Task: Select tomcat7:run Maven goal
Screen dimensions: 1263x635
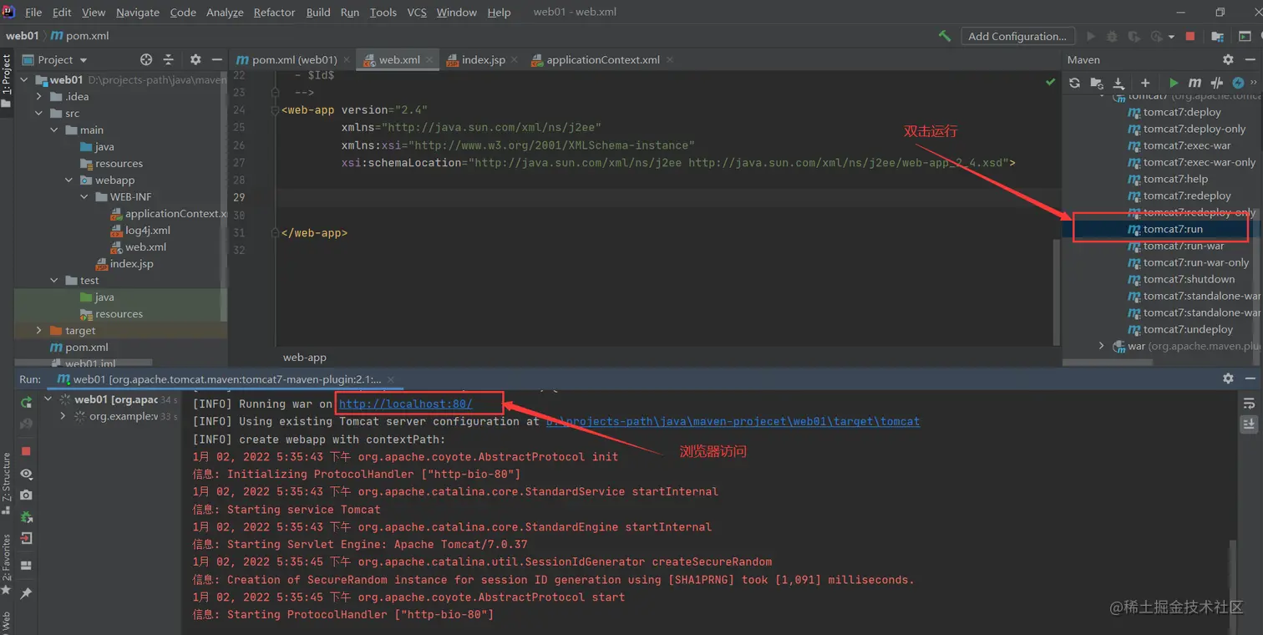Action: 1173,229
